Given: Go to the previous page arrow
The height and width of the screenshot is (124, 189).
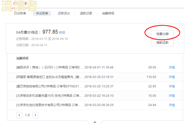Looking at the screenshot, I should click(x=19, y=115).
